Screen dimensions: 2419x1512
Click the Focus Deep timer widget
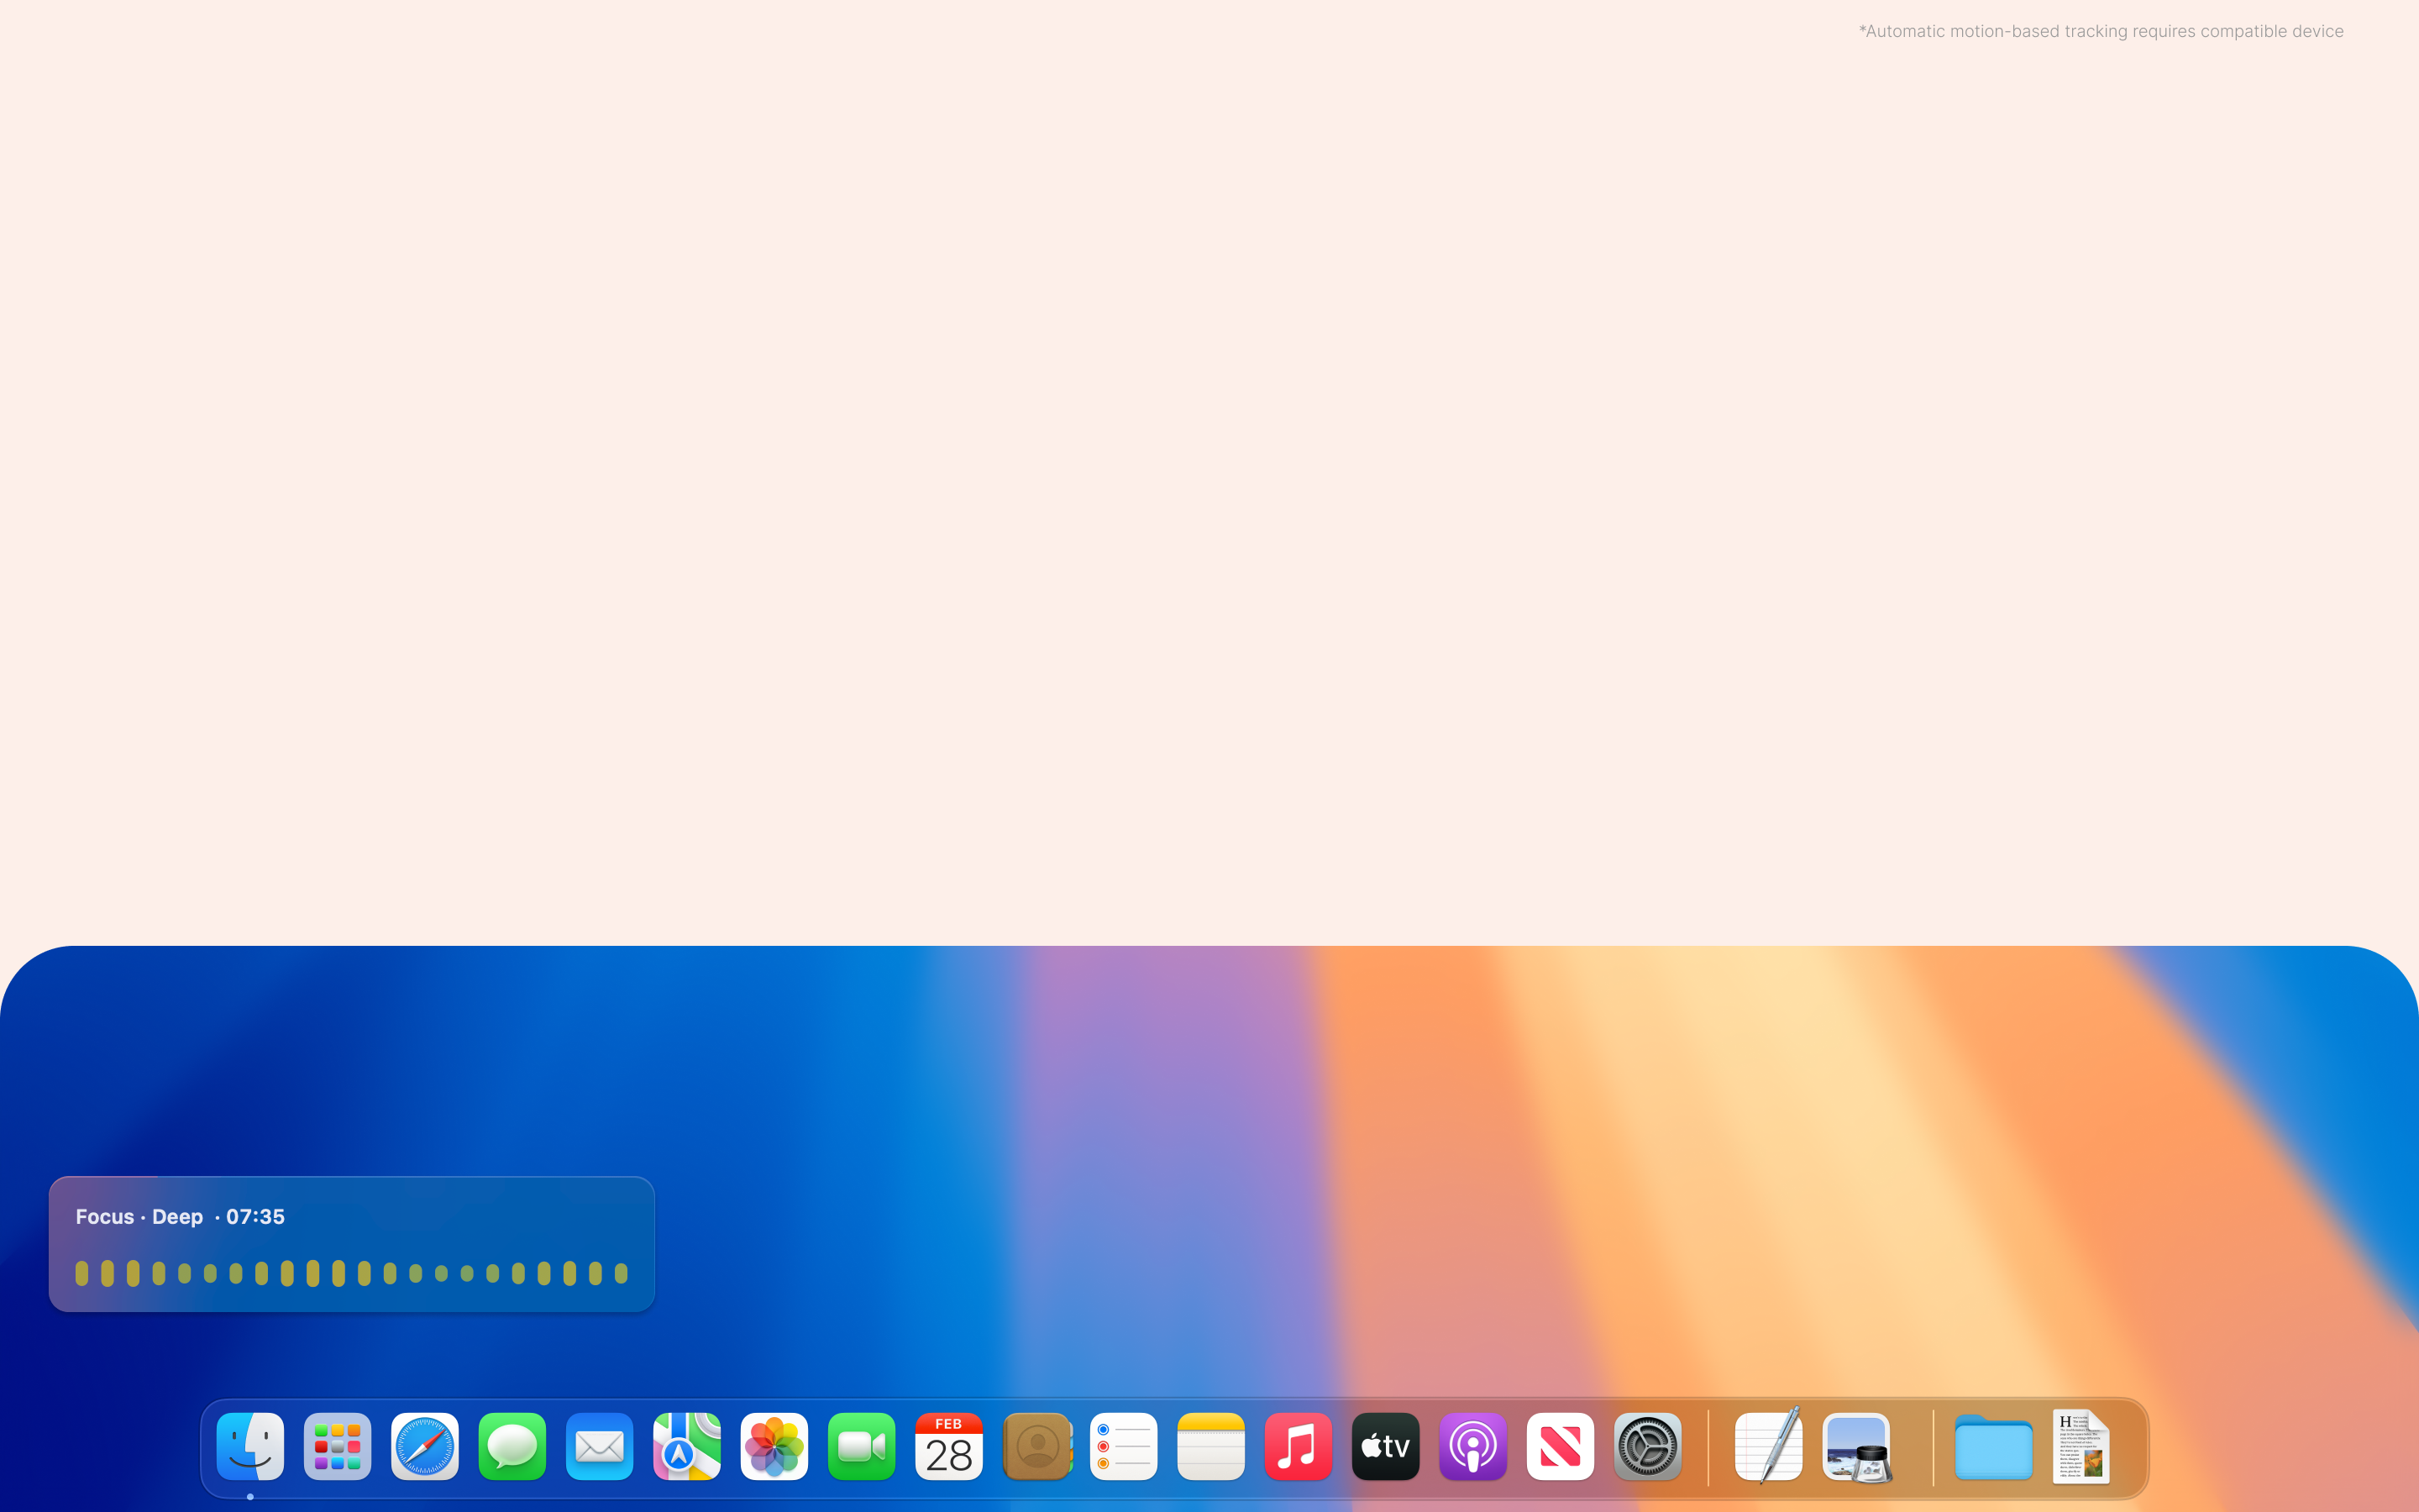point(351,1243)
